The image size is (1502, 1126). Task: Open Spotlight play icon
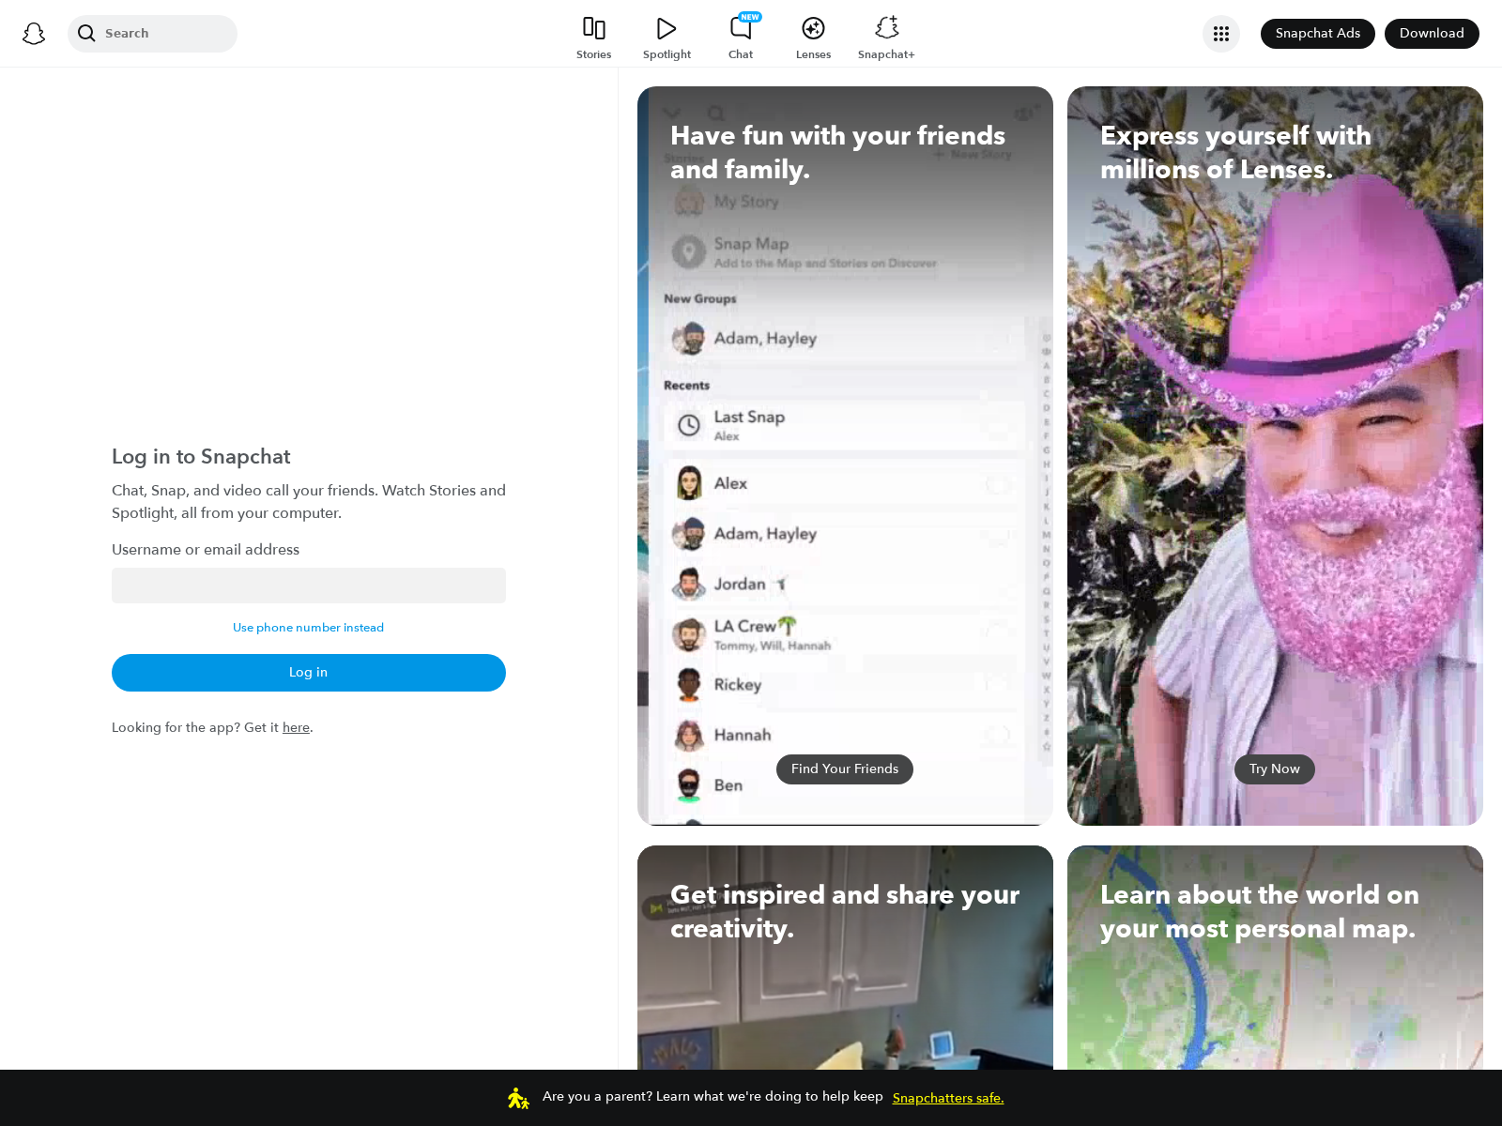click(667, 29)
